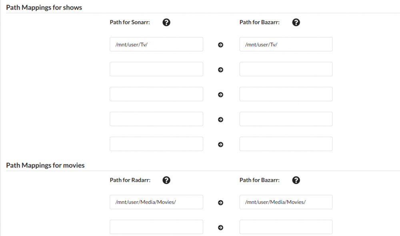
Task: Select the second empty Radarr path field
Action: pyautogui.click(x=156, y=227)
